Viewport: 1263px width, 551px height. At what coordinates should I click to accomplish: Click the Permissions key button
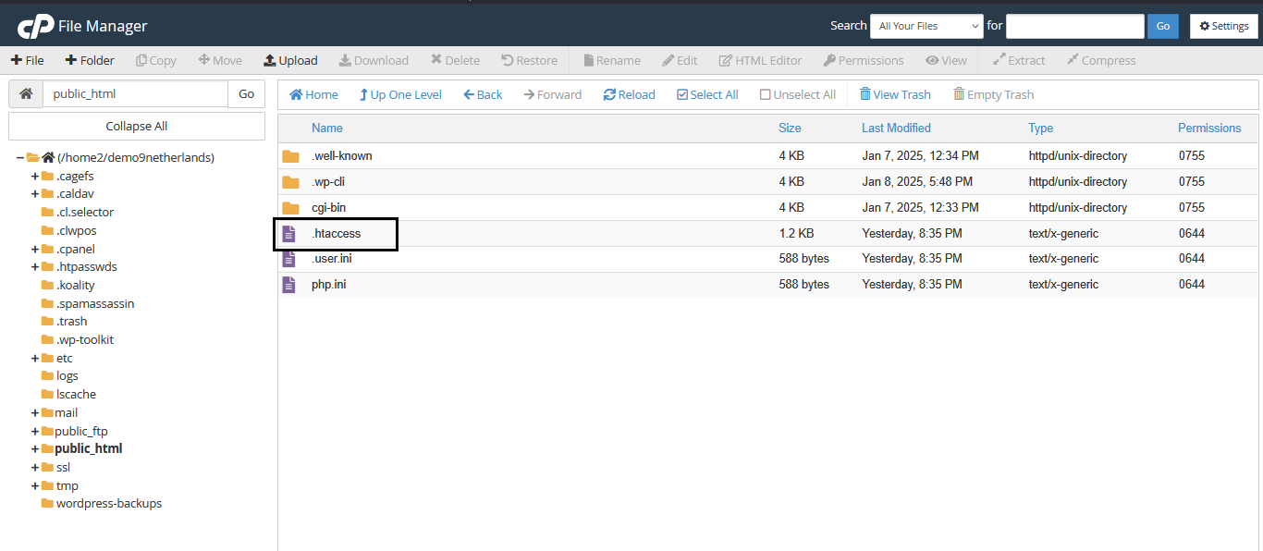pyautogui.click(x=864, y=60)
